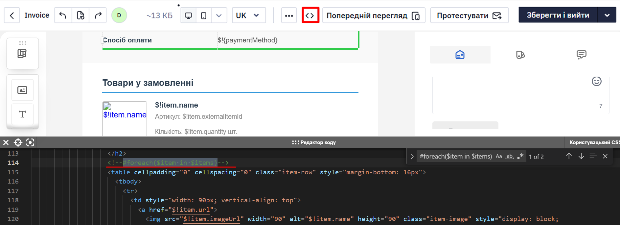Expand the device view options dropdown

(219, 15)
